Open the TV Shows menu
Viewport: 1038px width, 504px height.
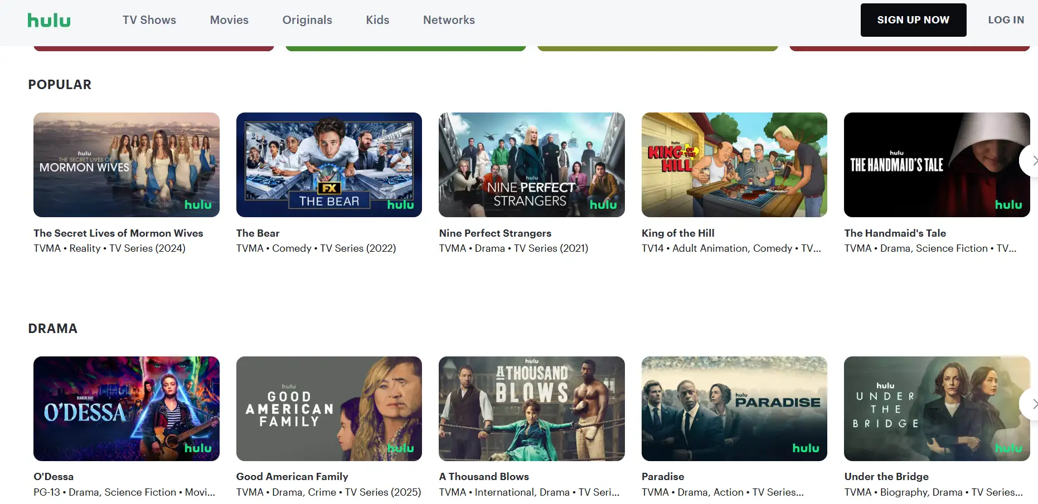[x=149, y=20]
